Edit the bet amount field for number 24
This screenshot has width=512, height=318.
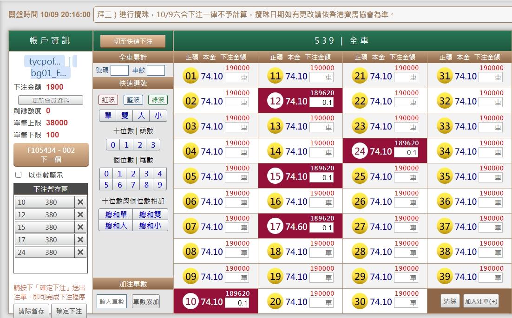pos(406,152)
